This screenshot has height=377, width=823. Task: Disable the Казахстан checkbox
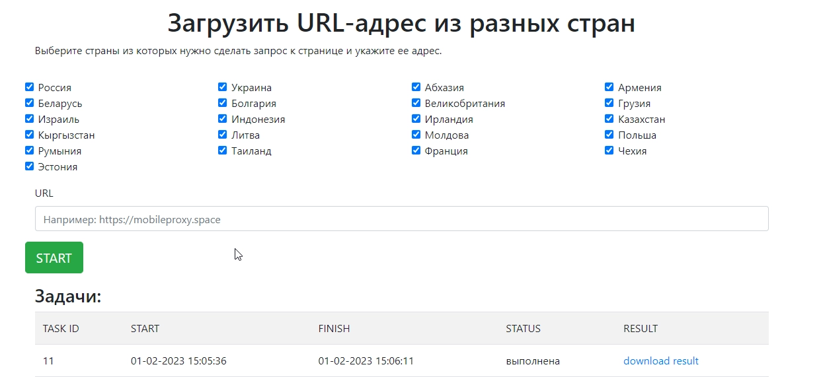(x=609, y=119)
